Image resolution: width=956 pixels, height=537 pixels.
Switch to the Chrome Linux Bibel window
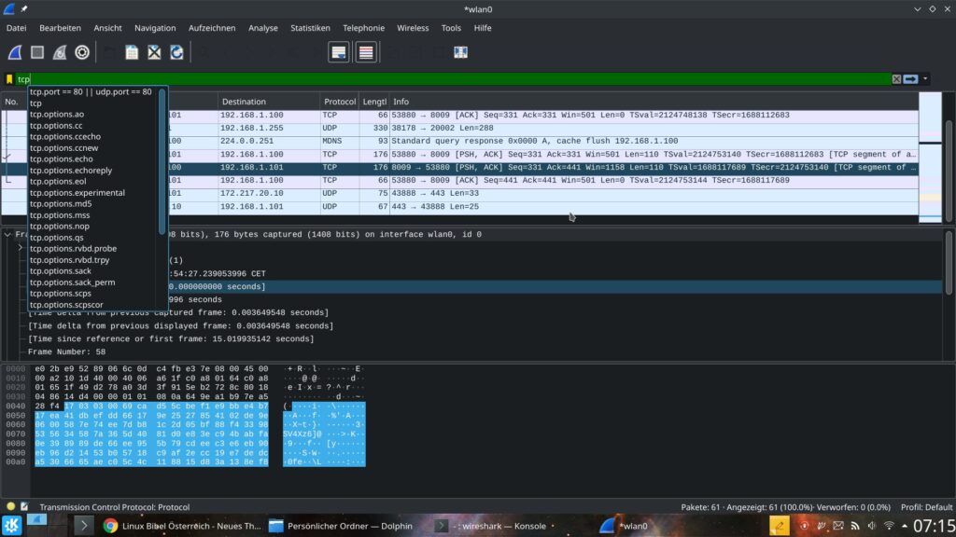coord(182,526)
